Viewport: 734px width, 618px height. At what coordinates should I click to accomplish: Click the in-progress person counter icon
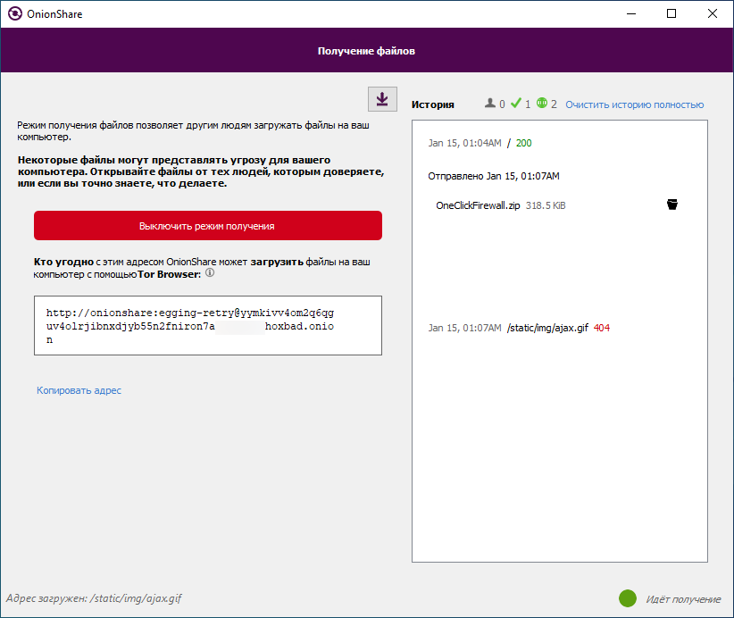click(489, 103)
